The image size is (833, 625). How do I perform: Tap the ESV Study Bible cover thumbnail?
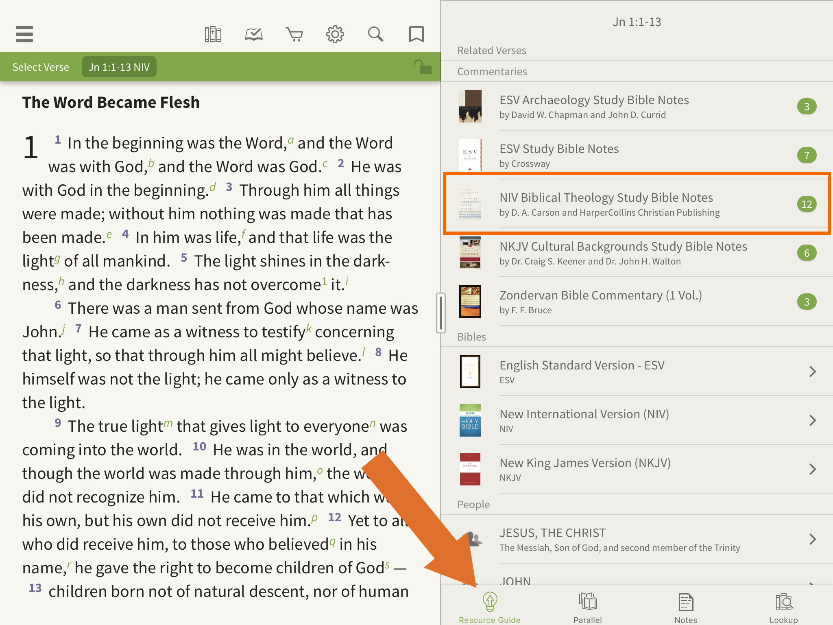point(470,155)
